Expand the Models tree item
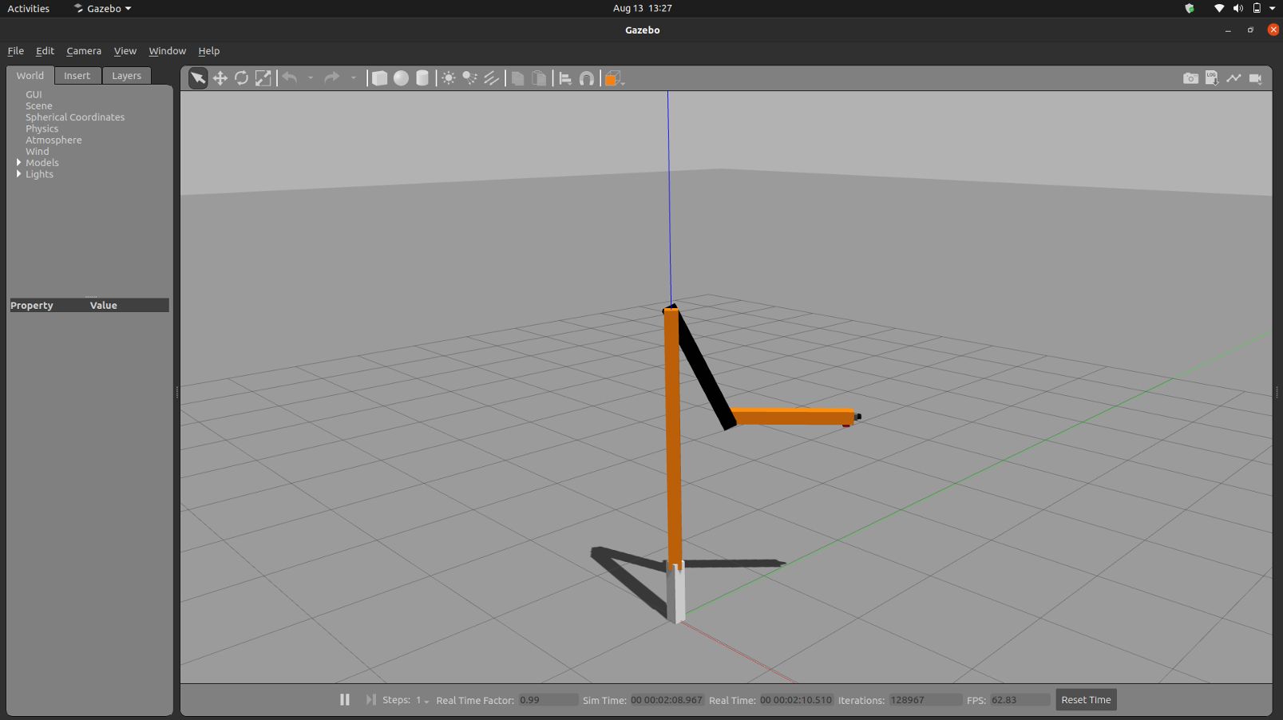 [19, 163]
